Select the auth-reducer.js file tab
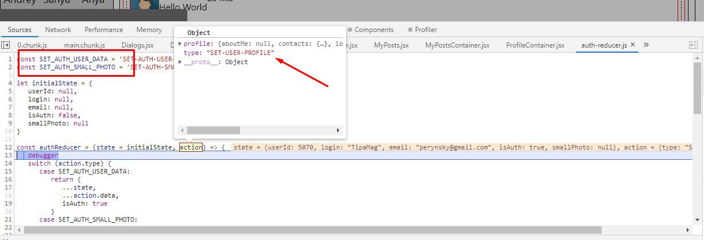The width and height of the screenshot is (704, 240). [x=604, y=45]
